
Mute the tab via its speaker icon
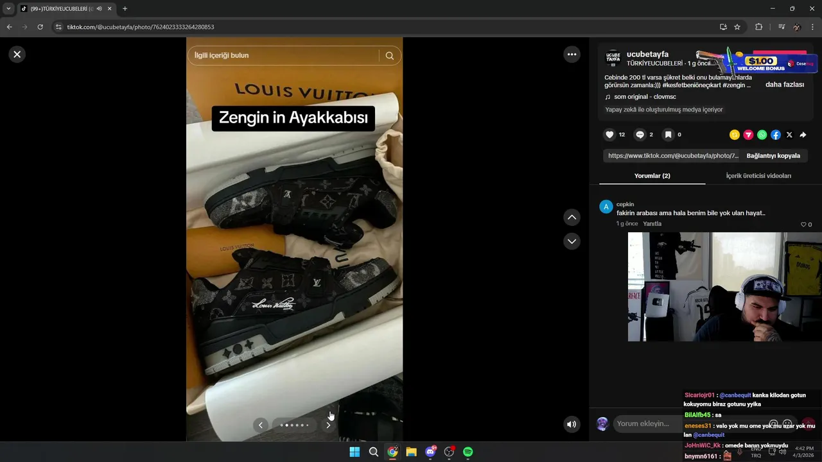(99, 9)
